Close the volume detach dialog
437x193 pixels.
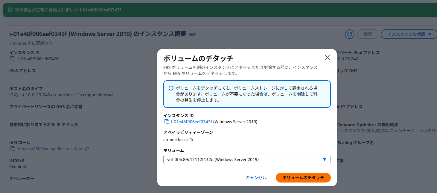tap(327, 58)
